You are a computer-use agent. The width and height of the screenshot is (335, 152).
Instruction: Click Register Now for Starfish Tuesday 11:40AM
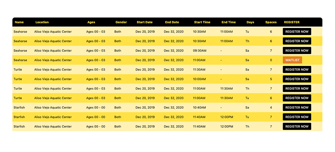pos(297,117)
